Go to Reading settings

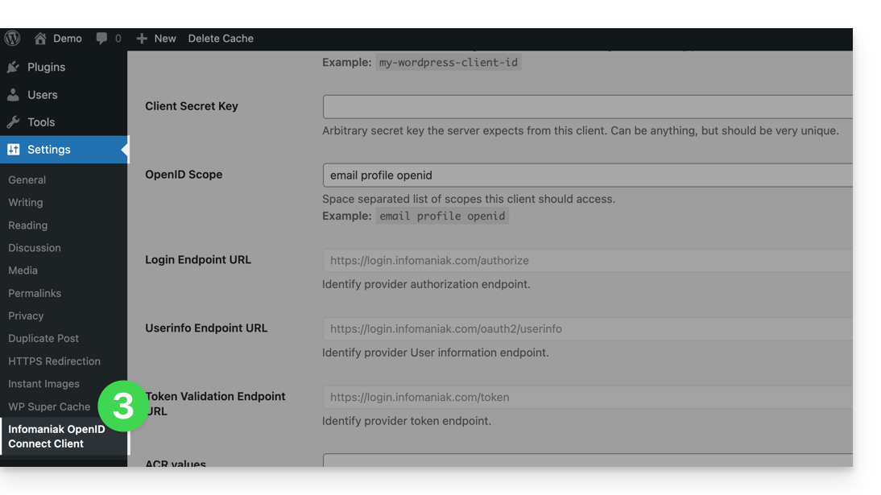[x=27, y=225]
